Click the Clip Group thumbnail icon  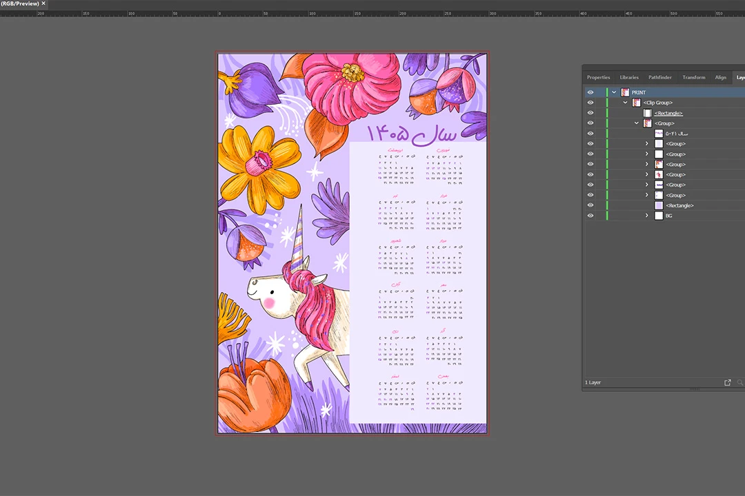coord(636,103)
